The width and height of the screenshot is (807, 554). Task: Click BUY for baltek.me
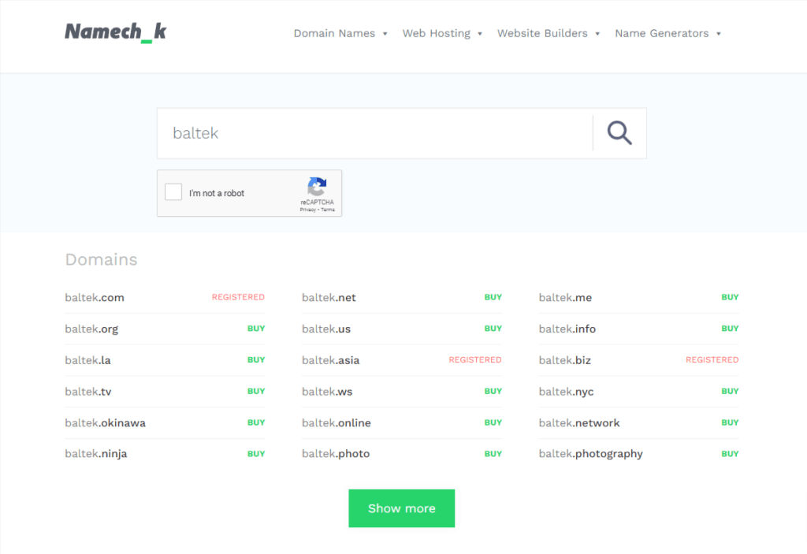pos(730,297)
